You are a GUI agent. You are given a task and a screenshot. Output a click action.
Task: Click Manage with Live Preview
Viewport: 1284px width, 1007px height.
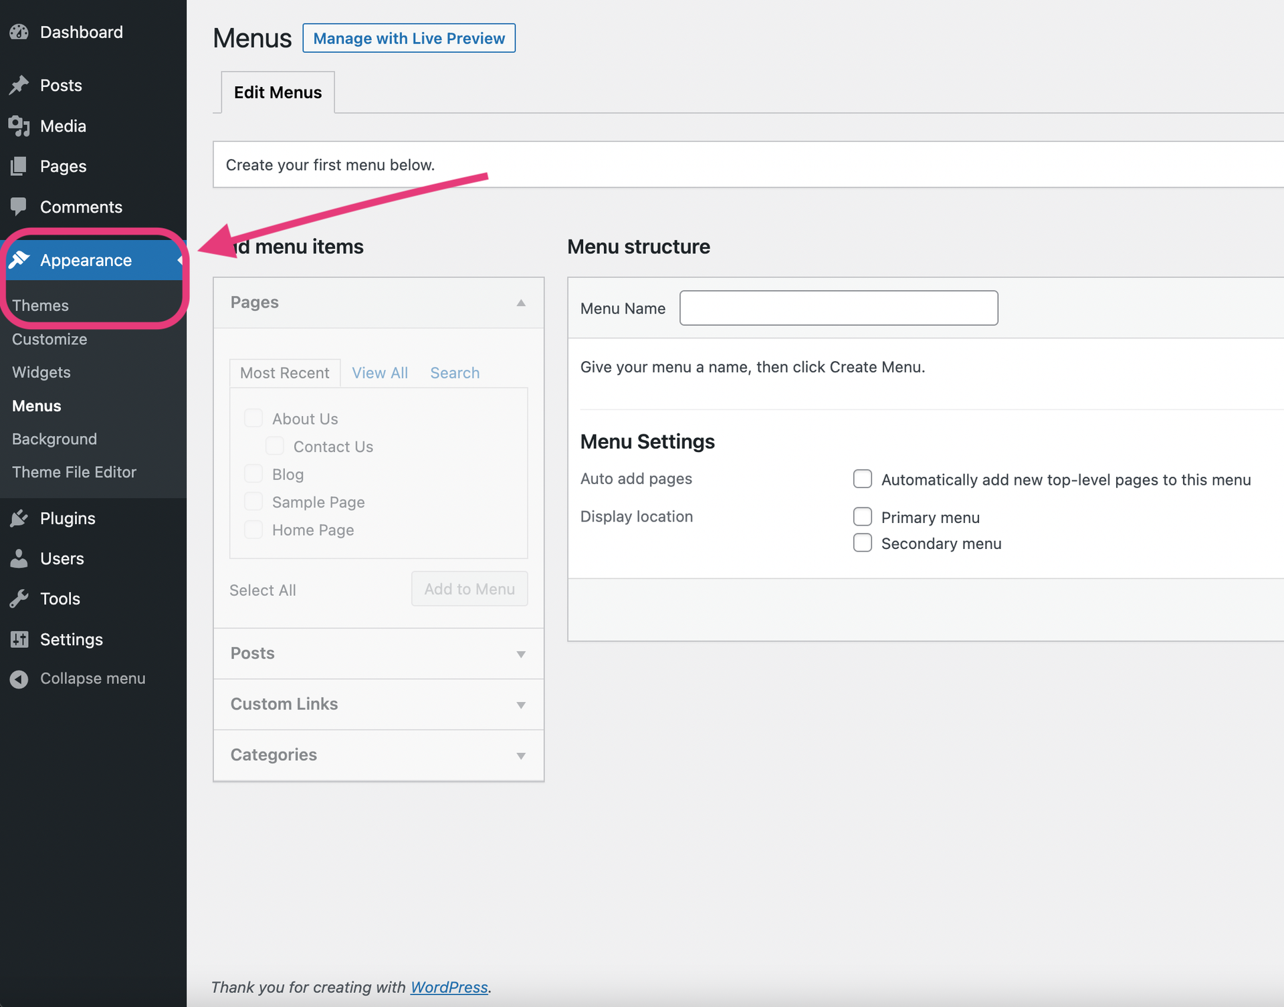(409, 38)
